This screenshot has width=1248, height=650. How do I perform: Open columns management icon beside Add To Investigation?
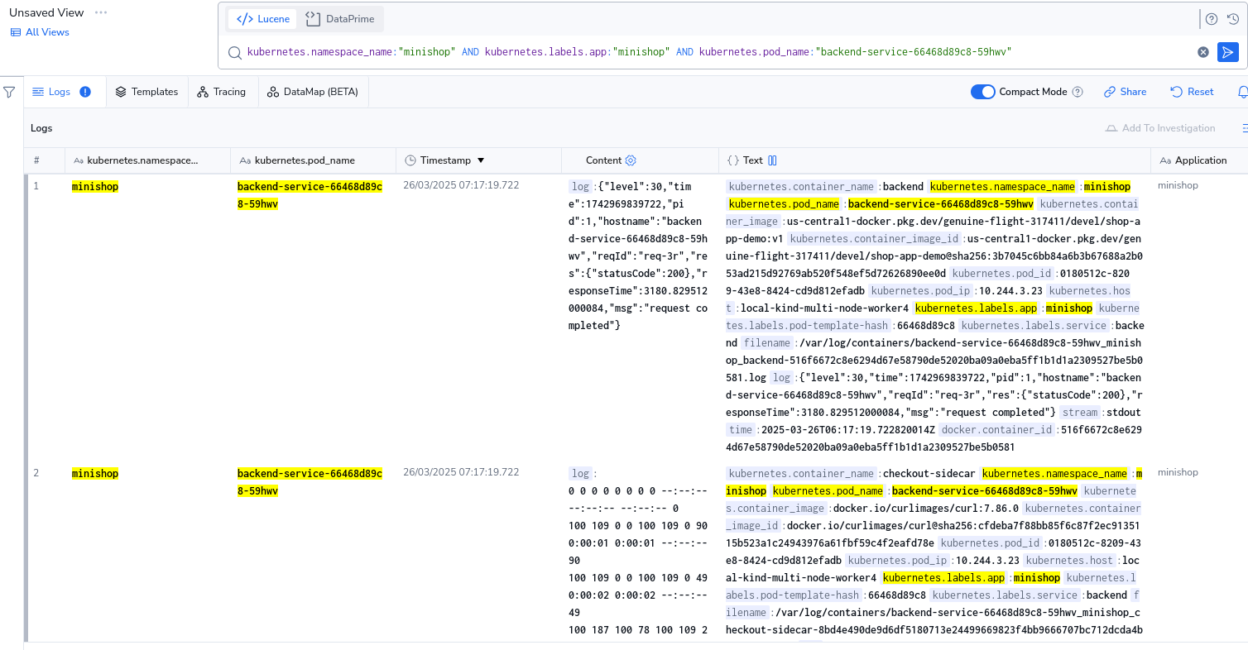pos(1243,128)
